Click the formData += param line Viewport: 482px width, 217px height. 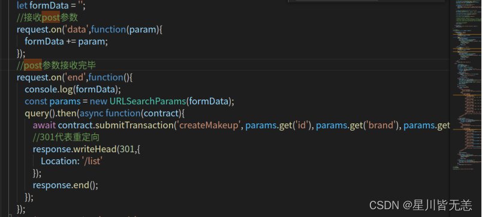[x=67, y=41]
